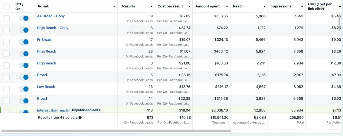Screen dimensions: 343x136
Task: Expand the Impressions column dropdown arrow
Action: [302, 6]
